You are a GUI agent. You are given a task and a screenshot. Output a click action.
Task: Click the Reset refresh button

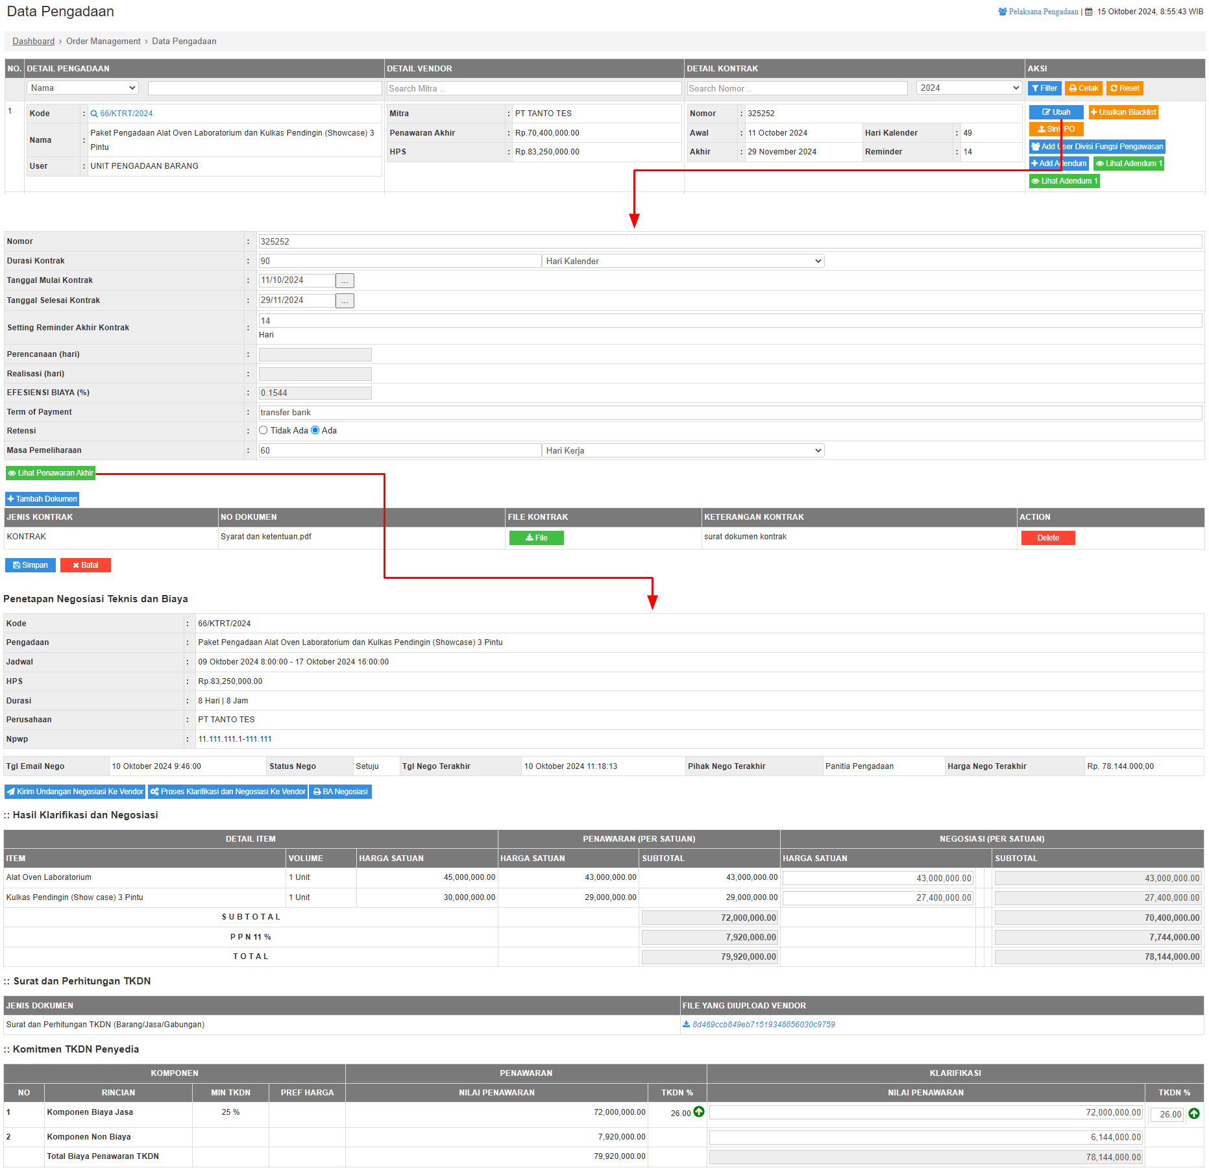point(1125,88)
